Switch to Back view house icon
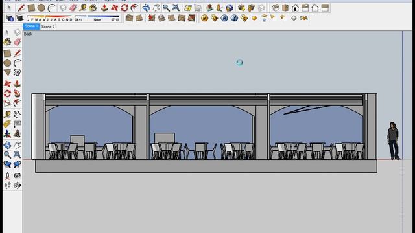The height and width of the screenshot is (233, 415). point(315,8)
